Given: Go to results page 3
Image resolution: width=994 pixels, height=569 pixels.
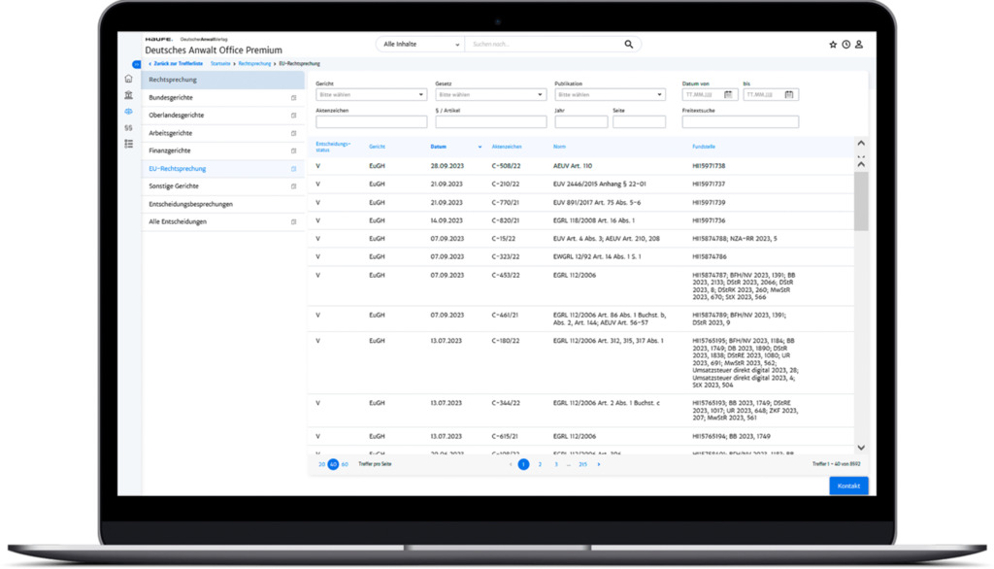Looking at the screenshot, I should point(556,464).
